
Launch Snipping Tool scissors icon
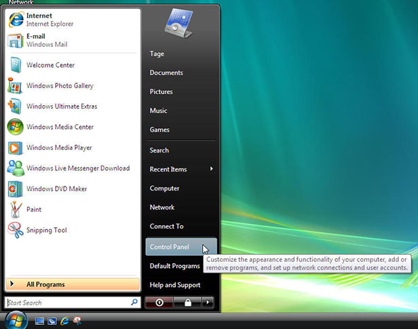[16, 230]
